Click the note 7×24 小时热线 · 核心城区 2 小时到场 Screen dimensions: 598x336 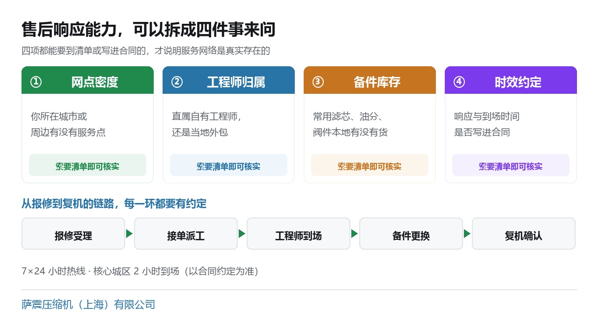(140, 271)
